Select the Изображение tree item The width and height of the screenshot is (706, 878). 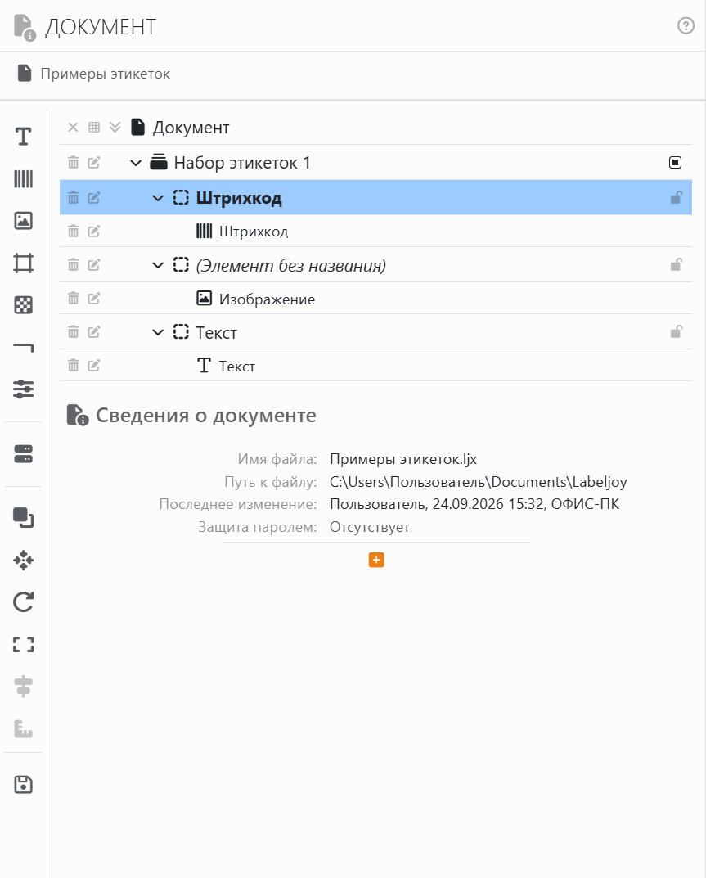[x=375, y=299]
